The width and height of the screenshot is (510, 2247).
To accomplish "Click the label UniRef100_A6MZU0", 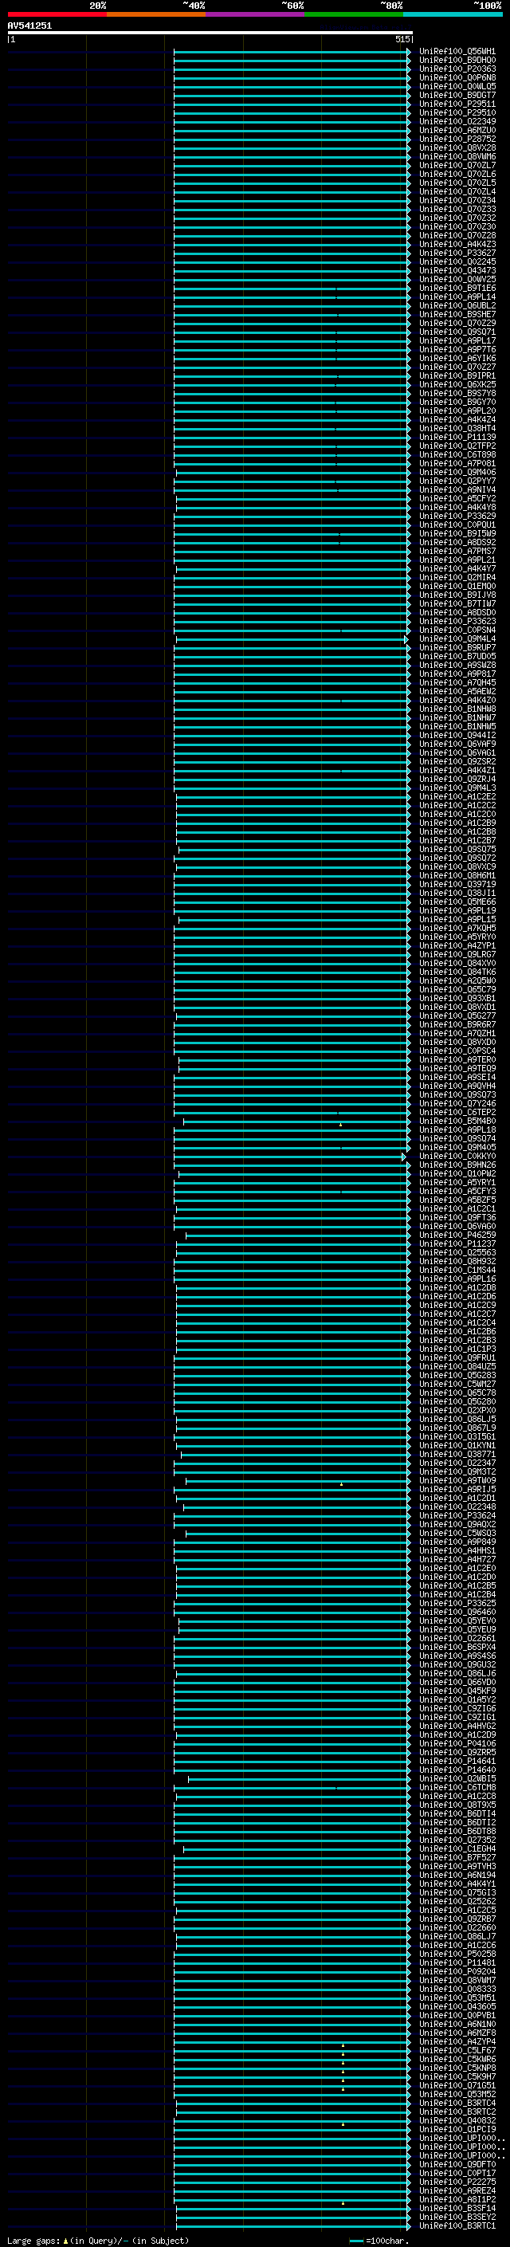I will coord(457,130).
